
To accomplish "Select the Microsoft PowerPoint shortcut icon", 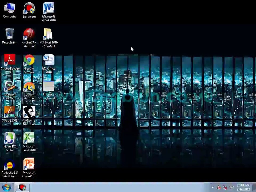I will pos(29,164).
